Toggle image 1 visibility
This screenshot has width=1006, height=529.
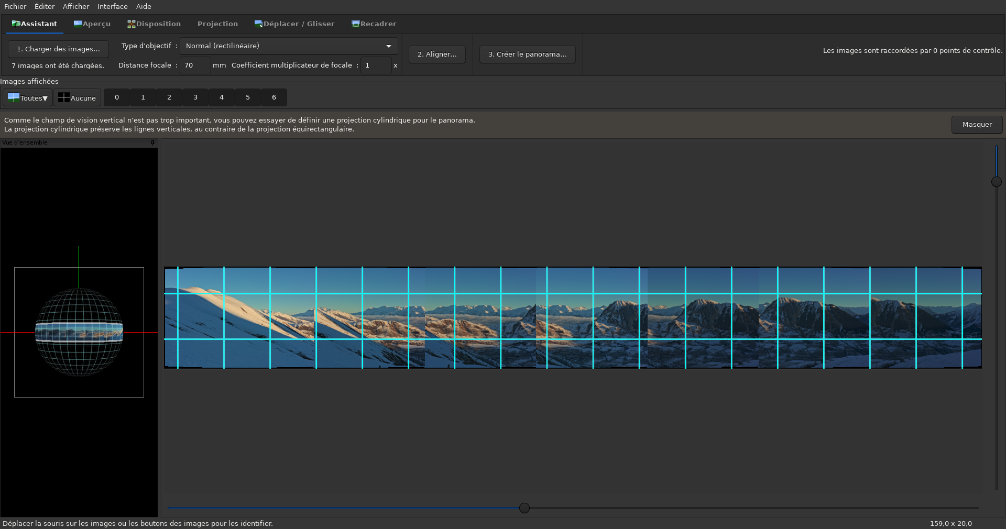coord(143,97)
